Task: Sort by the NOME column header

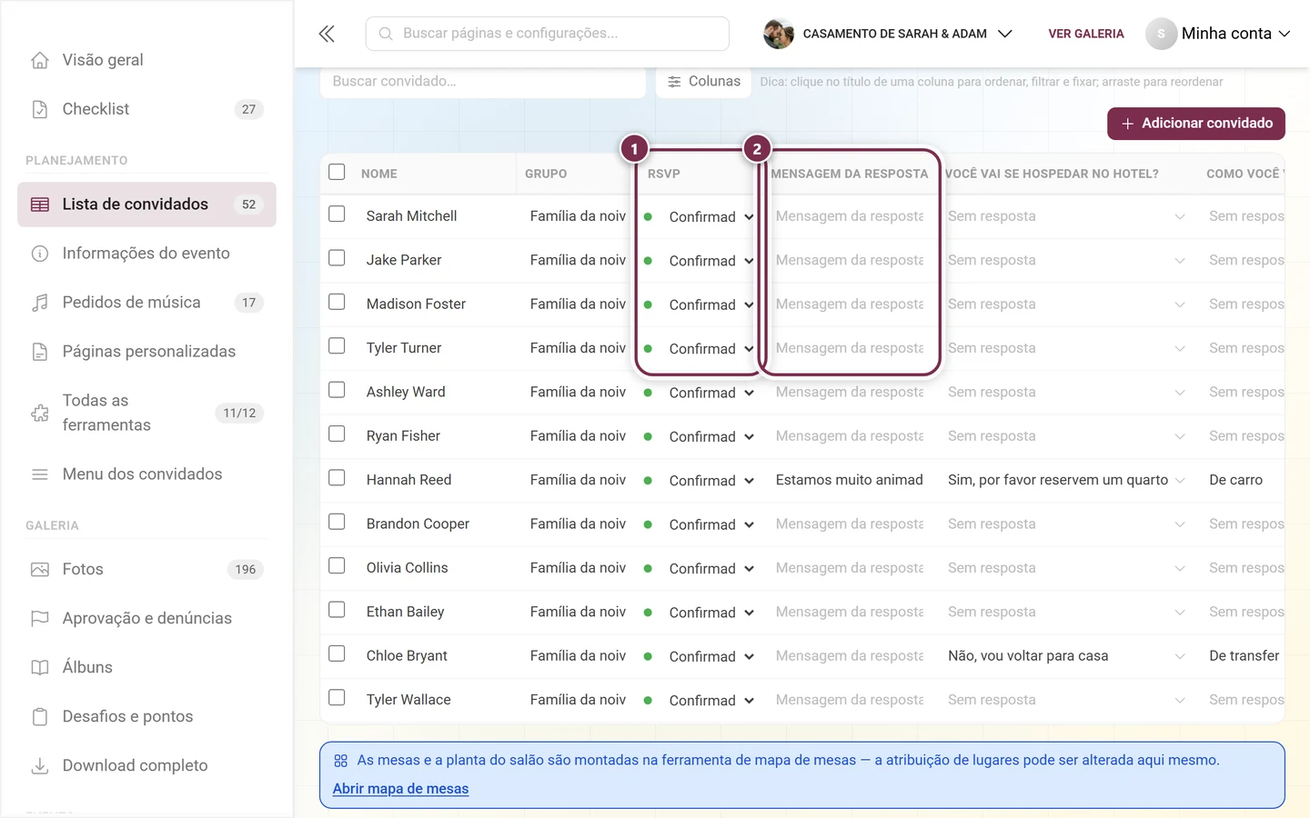Action: (x=379, y=174)
